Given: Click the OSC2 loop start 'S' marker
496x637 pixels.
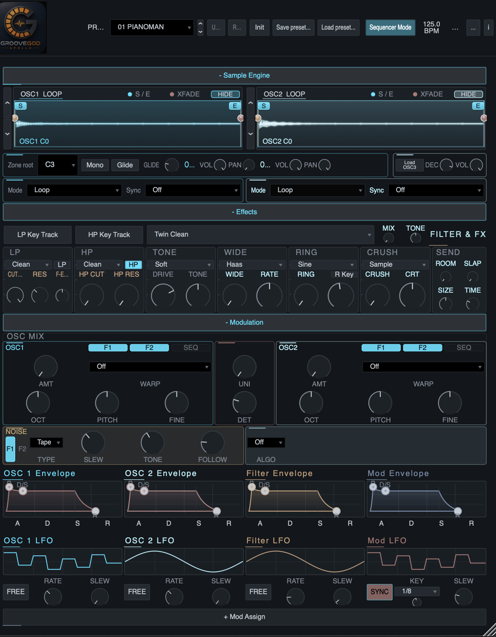Looking at the screenshot, I should click(263, 106).
